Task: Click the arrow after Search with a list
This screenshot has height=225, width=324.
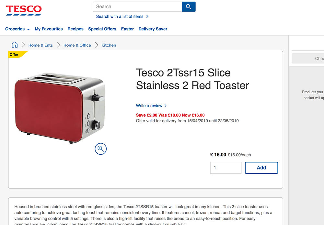Action: [x=147, y=16]
